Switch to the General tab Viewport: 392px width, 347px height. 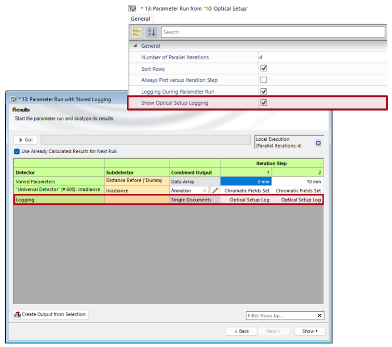coord(141,19)
